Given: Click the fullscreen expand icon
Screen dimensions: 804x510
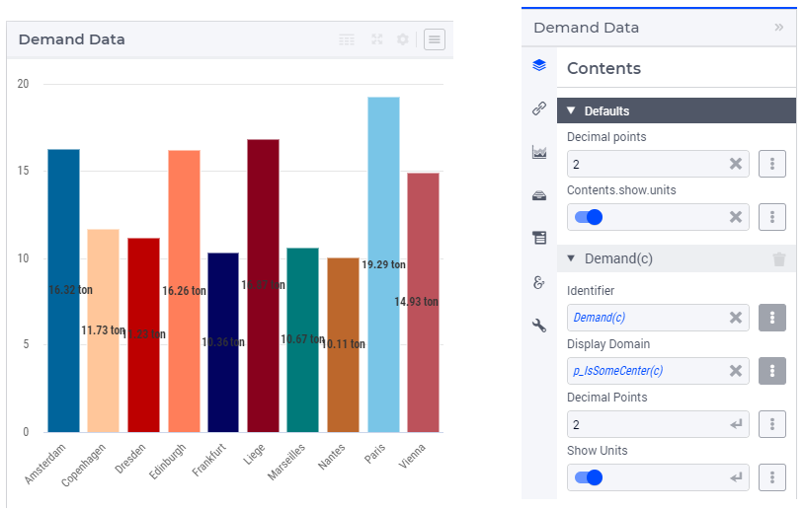Looking at the screenshot, I should [x=376, y=39].
